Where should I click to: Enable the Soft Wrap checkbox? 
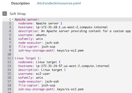5,14
